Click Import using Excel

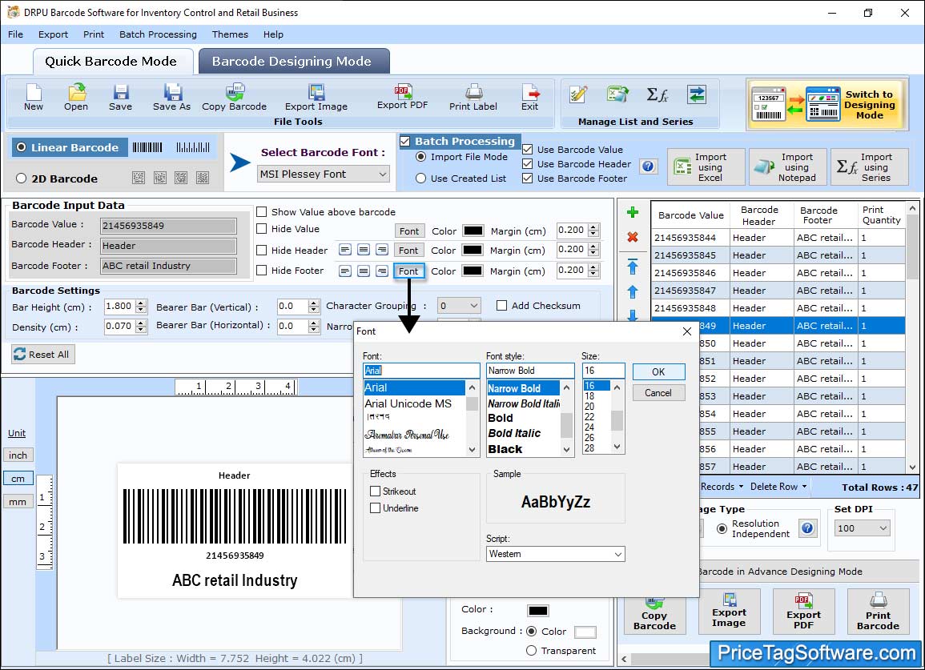tap(706, 167)
